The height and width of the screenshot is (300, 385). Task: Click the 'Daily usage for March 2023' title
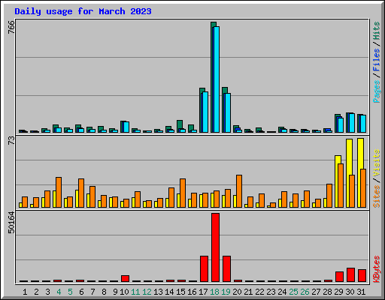point(83,11)
